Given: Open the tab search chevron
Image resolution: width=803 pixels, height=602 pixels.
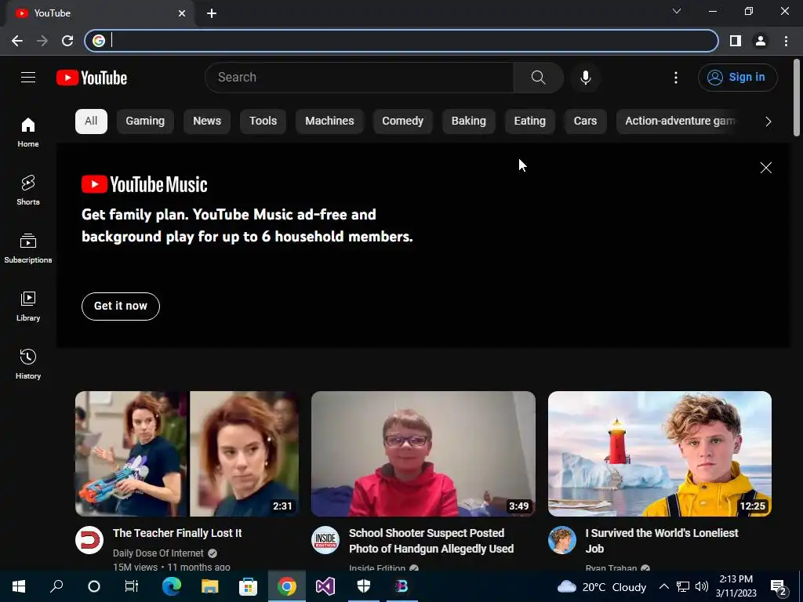Looking at the screenshot, I should click(677, 11).
